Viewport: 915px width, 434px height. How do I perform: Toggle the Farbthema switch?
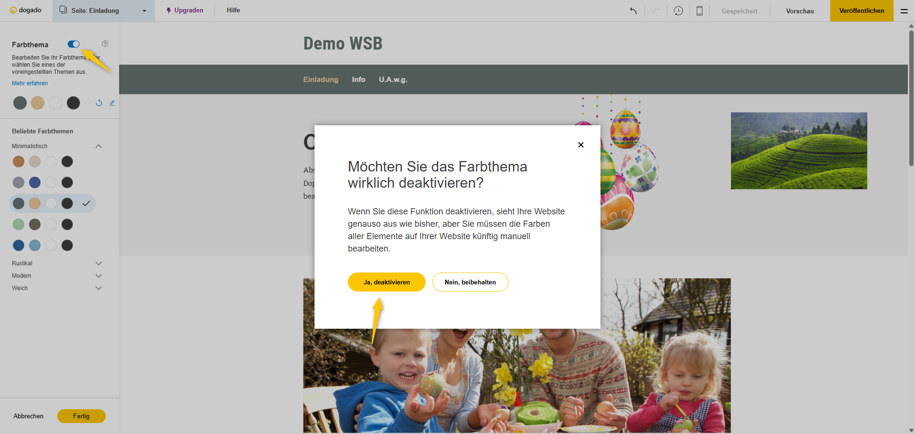click(x=74, y=44)
